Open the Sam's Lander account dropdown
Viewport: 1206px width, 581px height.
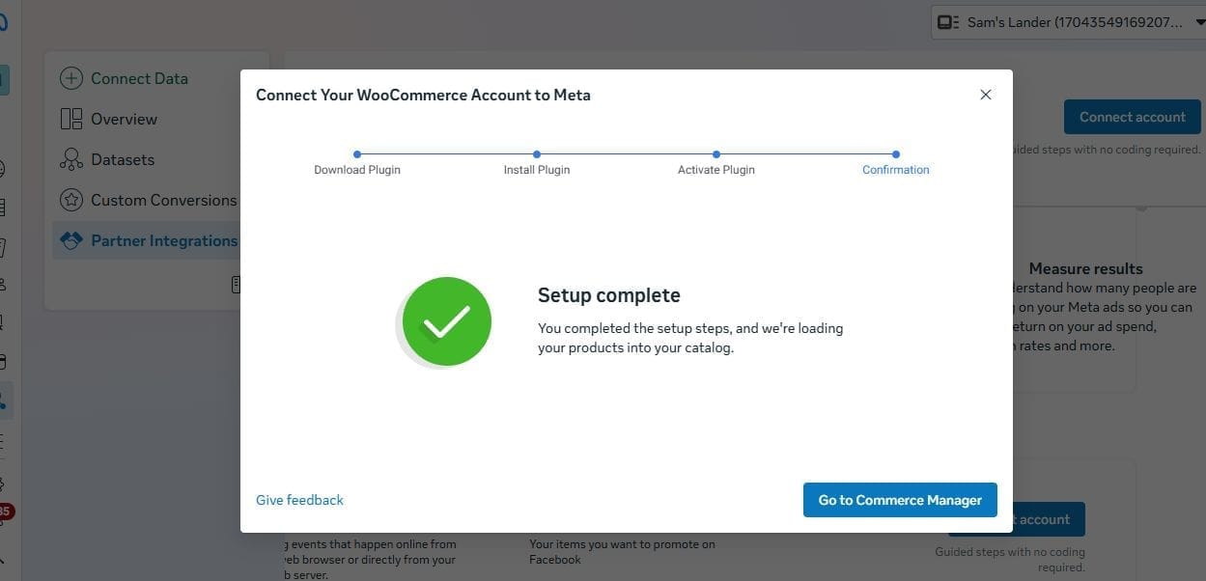tap(1068, 22)
